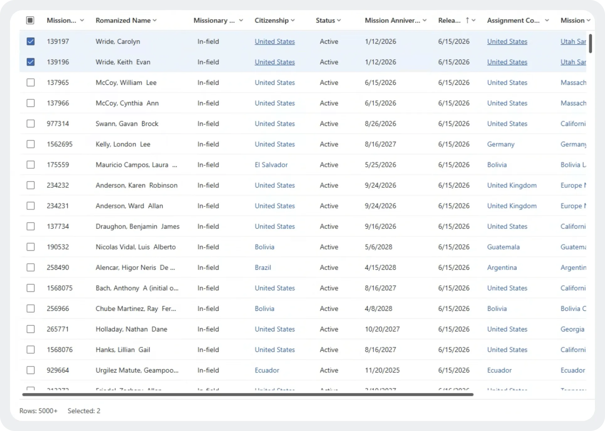Screen dimensions: 605x431
Task: Toggle the select-all header checkbox
Action: point(30,20)
